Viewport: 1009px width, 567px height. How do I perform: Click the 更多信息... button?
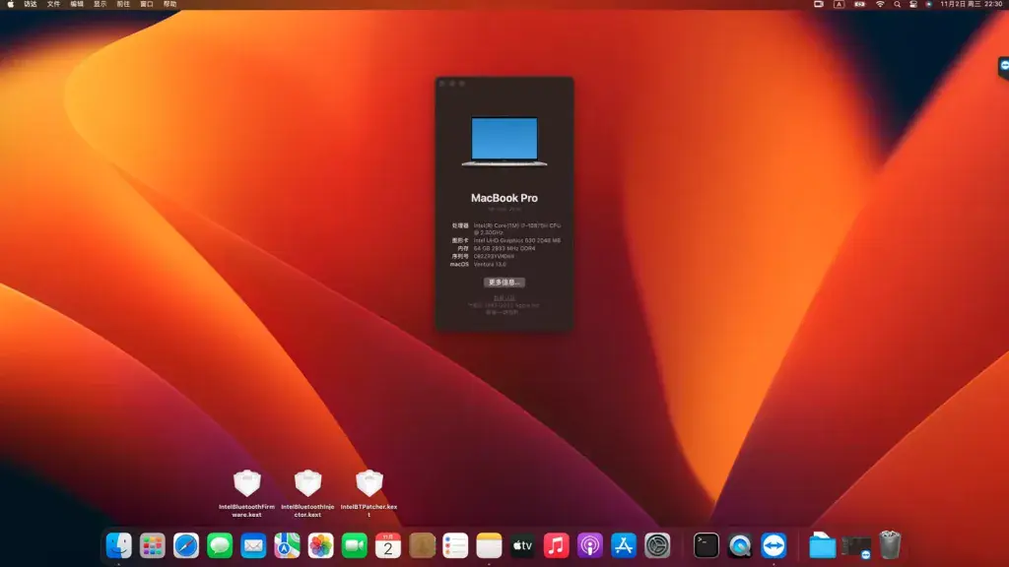[504, 283]
